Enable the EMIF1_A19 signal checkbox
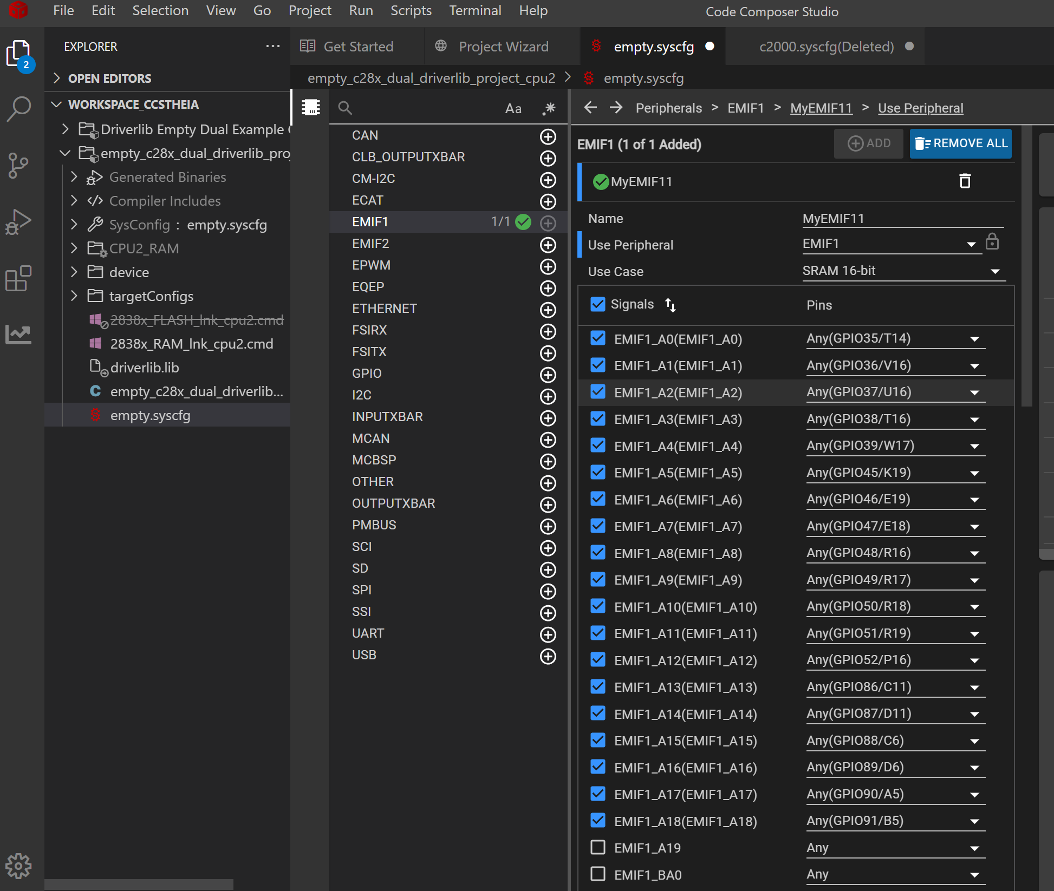The height and width of the screenshot is (891, 1054). point(598,847)
